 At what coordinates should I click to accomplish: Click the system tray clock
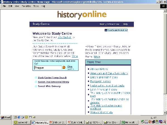point(154,118)
